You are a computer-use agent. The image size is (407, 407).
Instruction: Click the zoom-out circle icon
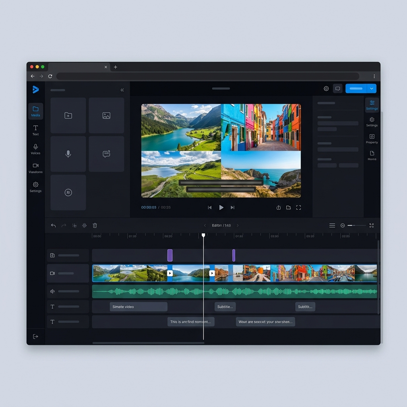tap(343, 225)
